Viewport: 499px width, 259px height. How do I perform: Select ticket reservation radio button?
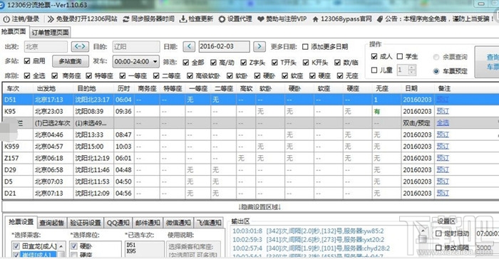(436, 71)
